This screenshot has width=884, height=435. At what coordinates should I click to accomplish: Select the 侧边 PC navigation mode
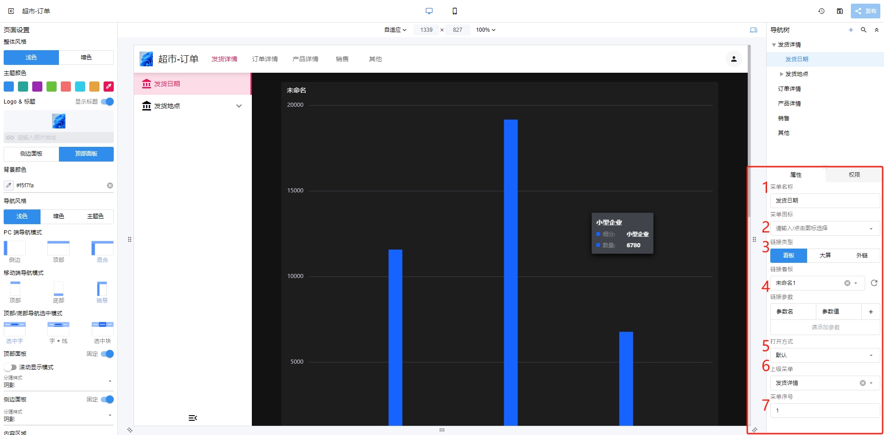pyautogui.click(x=15, y=252)
